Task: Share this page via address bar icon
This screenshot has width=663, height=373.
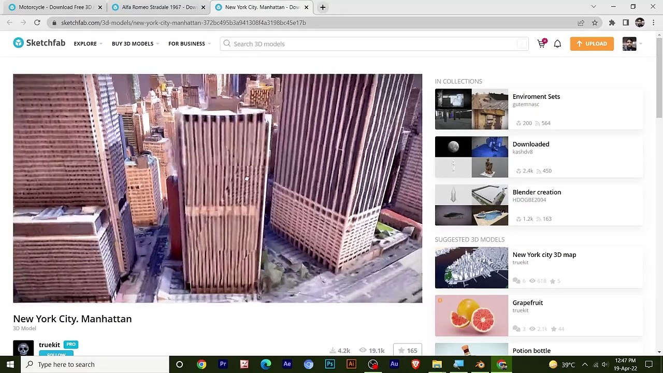Action: [581, 23]
